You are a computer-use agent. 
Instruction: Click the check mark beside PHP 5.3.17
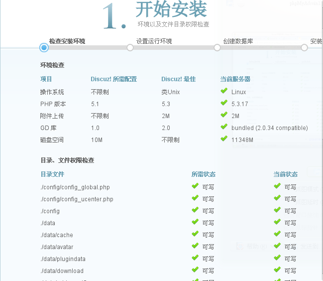coord(224,103)
